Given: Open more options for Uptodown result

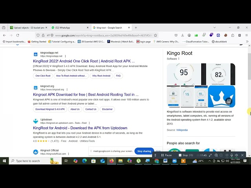Looking at the screenshot, I should click(x=89, y=123).
